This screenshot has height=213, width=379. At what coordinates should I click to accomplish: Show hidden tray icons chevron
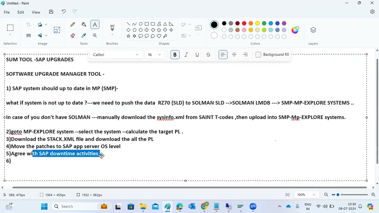click(279, 206)
